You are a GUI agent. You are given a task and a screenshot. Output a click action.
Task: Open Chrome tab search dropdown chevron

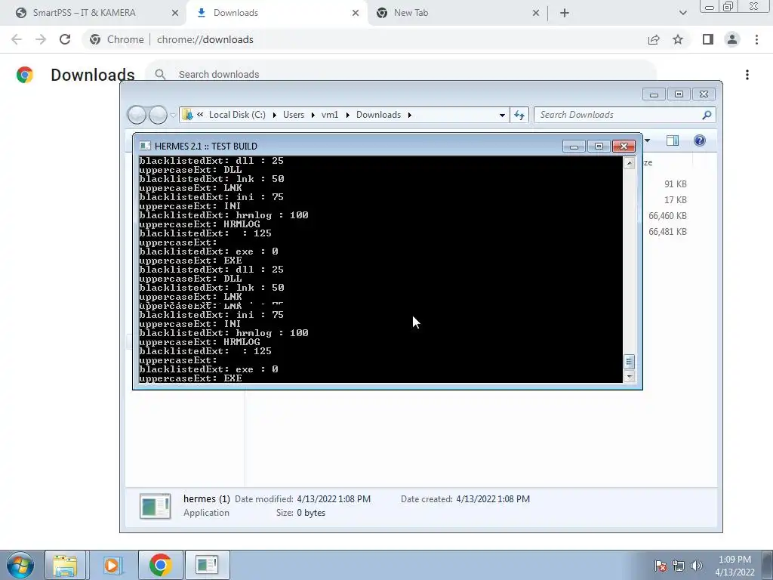point(682,14)
